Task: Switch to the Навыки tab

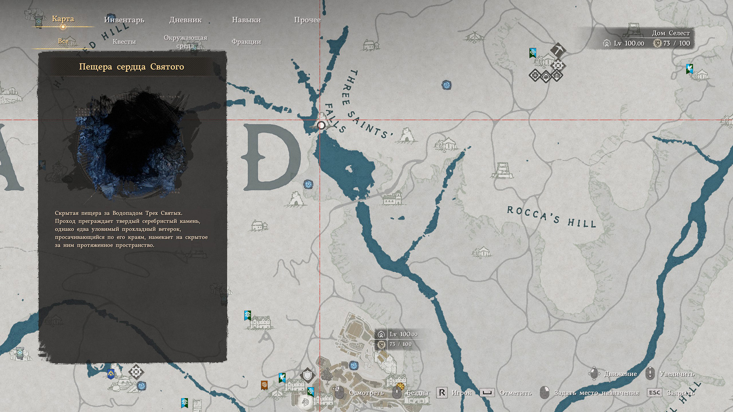Action: [246, 19]
